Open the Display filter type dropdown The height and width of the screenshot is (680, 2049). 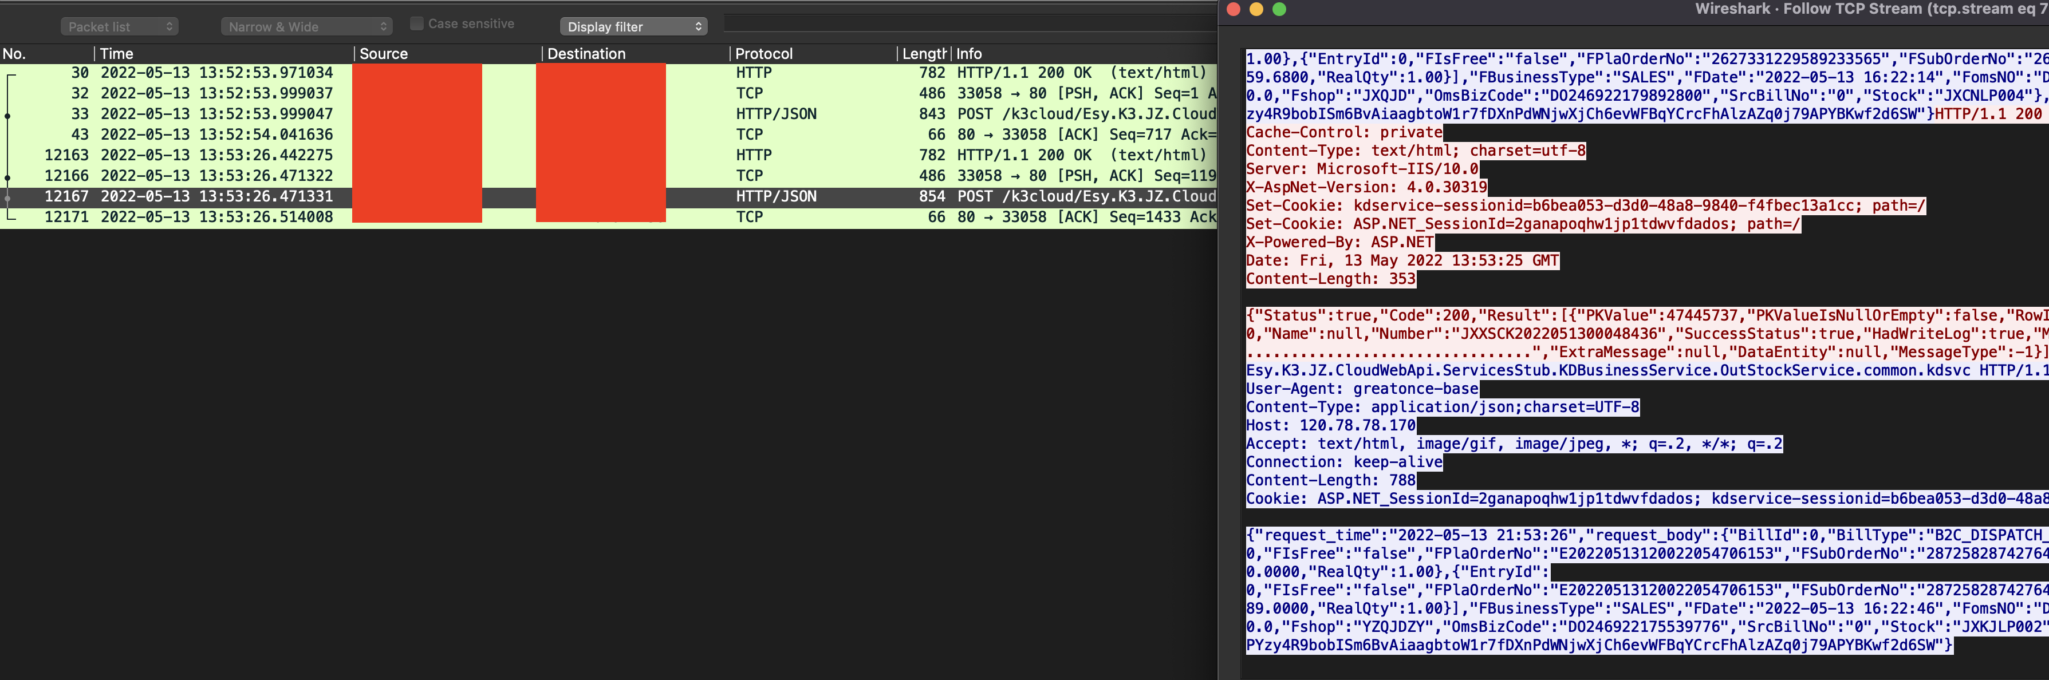click(x=633, y=27)
